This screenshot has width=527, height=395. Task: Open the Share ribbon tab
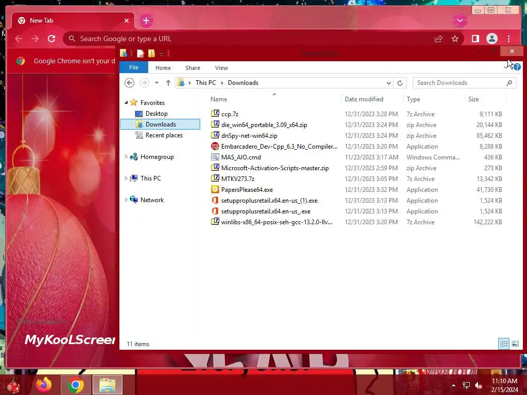[x=192, y=68]
